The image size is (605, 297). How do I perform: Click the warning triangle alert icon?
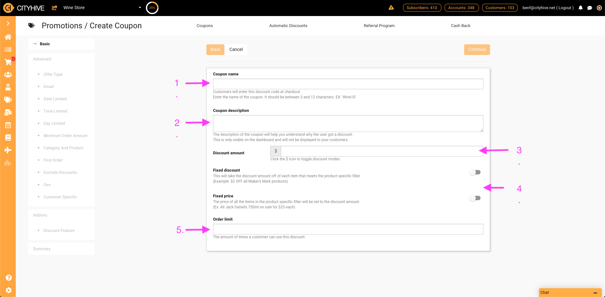(391, 8)
